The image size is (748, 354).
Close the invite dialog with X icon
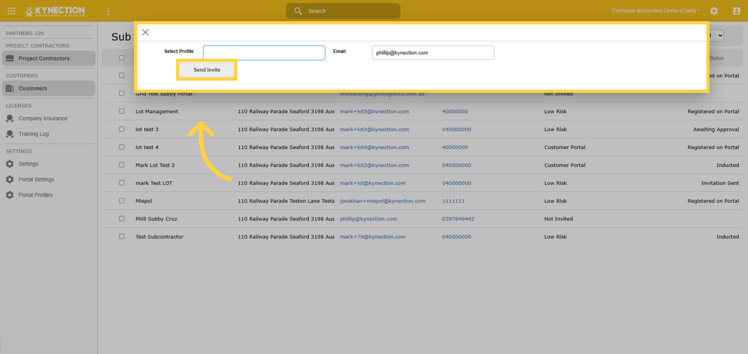pos(145,32)
